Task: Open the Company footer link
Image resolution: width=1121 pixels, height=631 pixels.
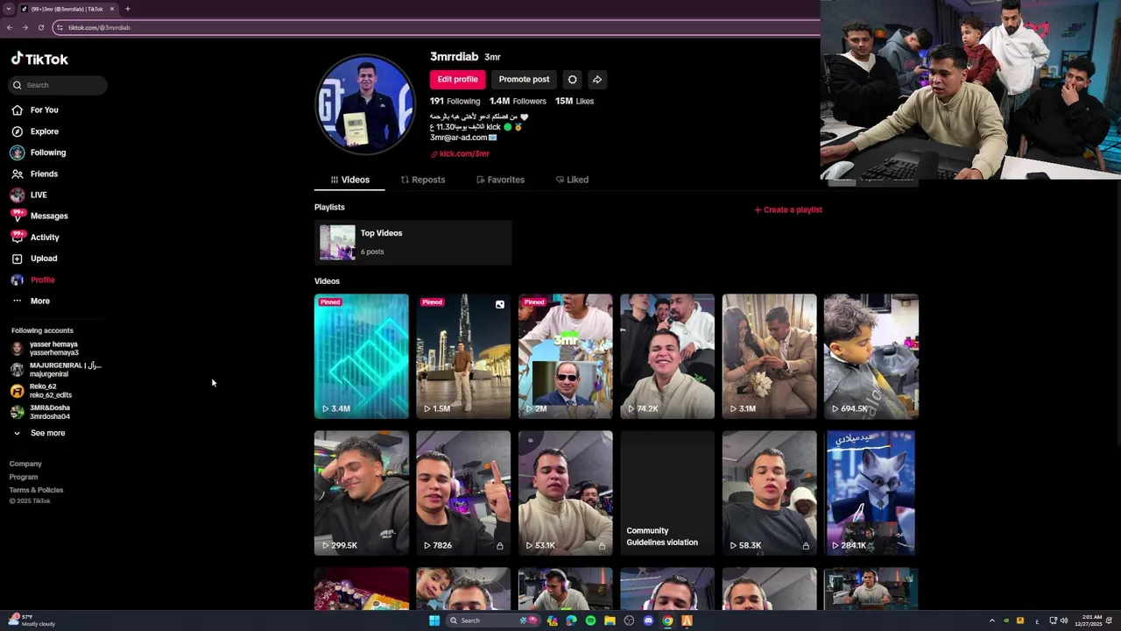Action: pyautogui.click(x=25, y=464)
